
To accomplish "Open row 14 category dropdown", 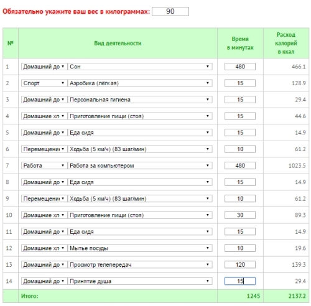I will 44,281.
